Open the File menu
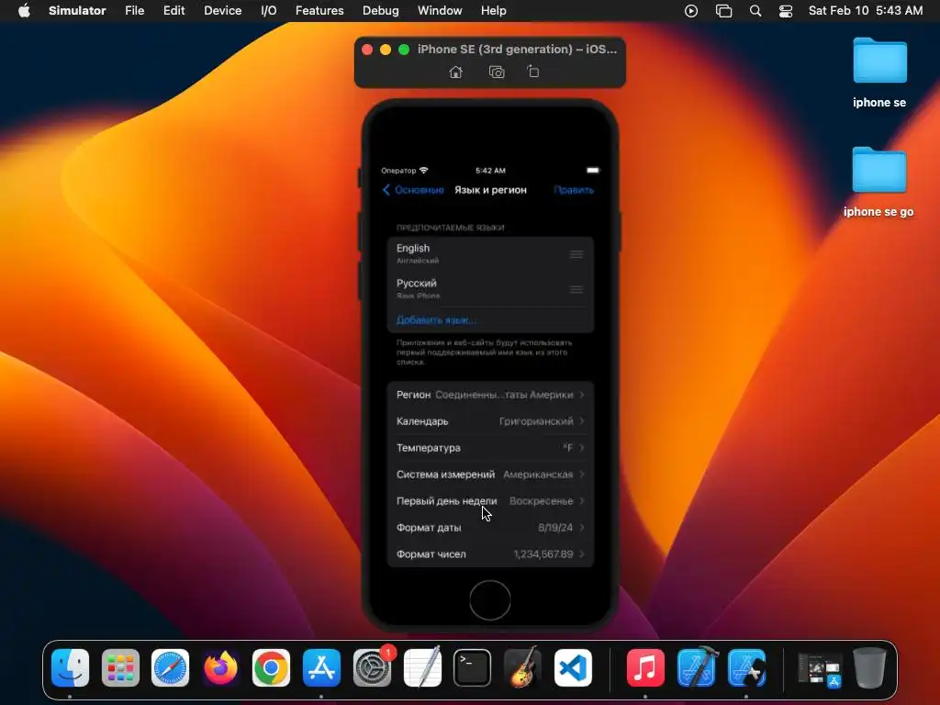The image size is (940, 705). click(134, 11)
